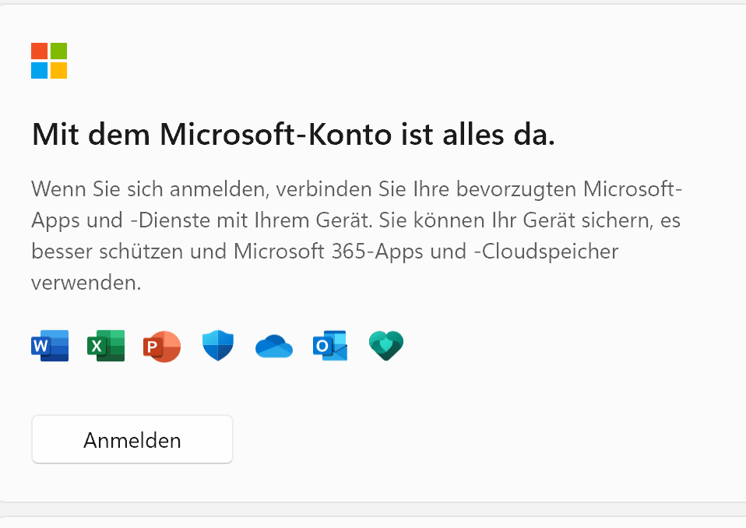Click the heading "Mit dem Microsoft-Konto ist alles da."
Screen dimensions: 746x528
coord(294,136)
